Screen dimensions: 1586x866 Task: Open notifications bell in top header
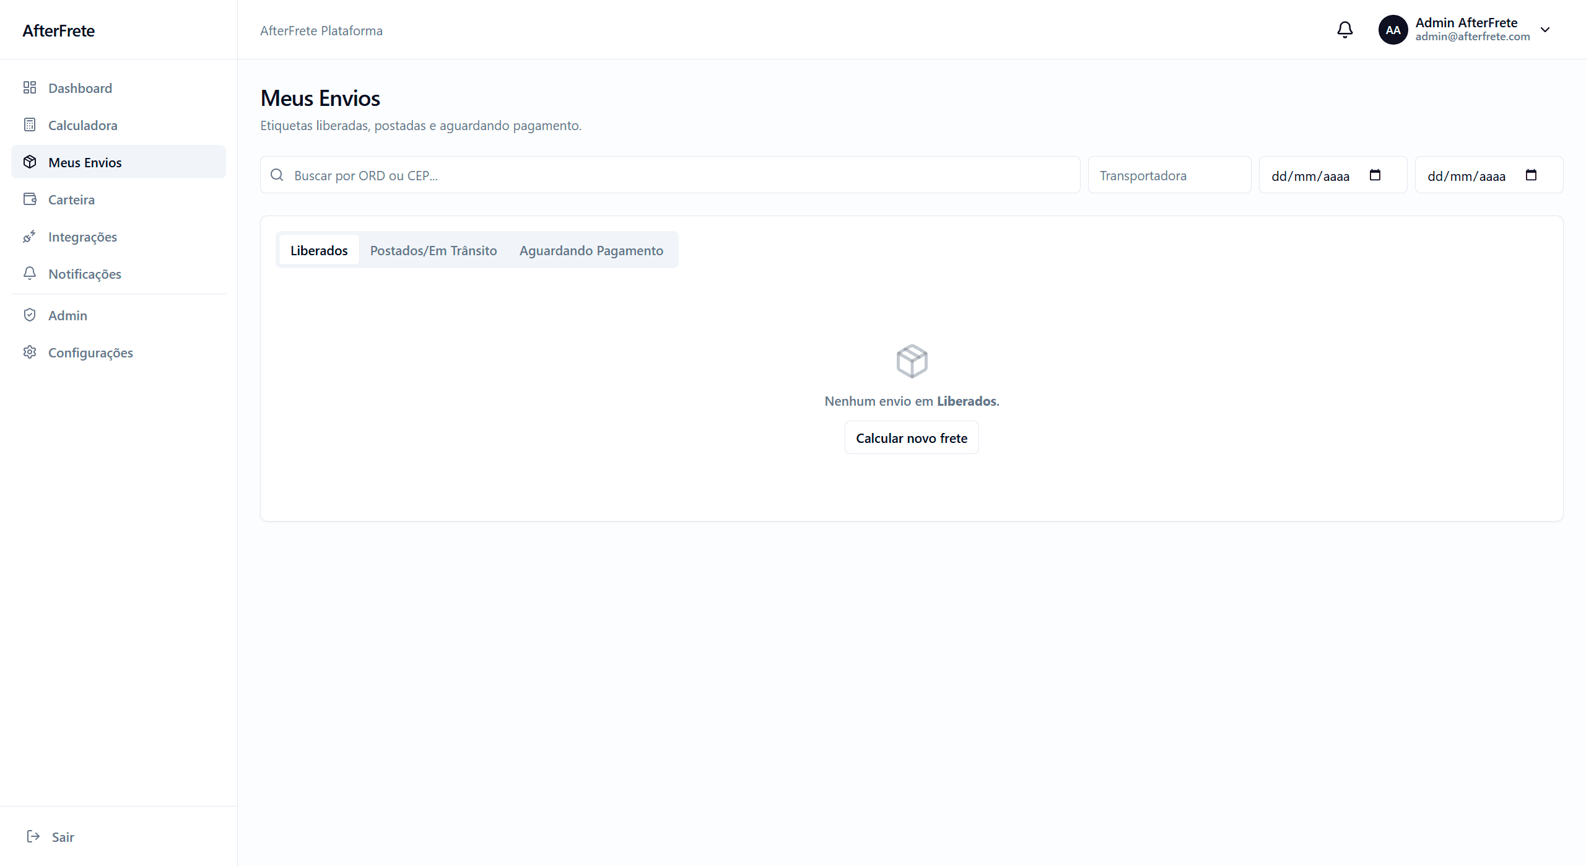(1344, 30)
